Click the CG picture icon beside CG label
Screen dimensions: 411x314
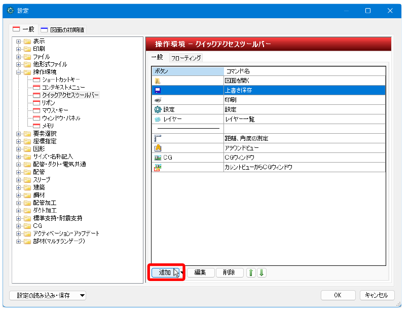pos(158,158)
